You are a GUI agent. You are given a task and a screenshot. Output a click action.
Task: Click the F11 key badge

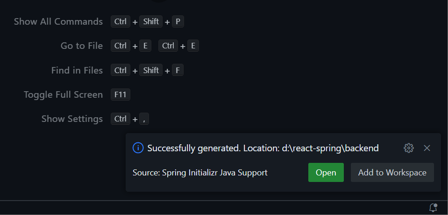tap(120, 94)
